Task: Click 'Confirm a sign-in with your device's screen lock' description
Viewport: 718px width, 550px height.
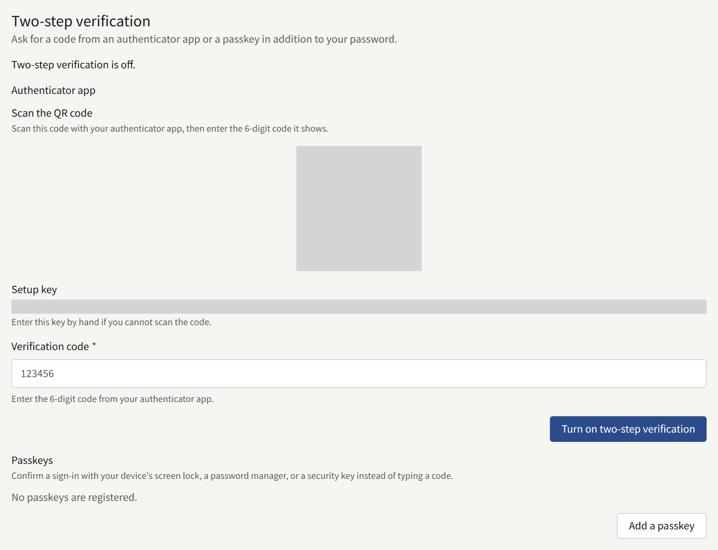Action: click(232, 476)
